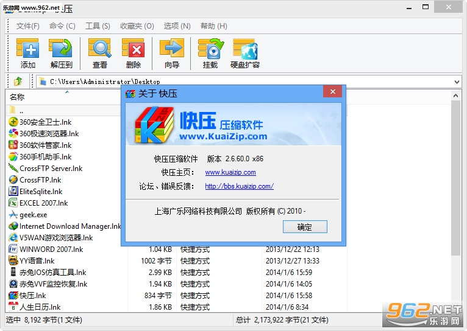Viewport: 467px width, 331px height.
Task: Open the 选项(N) menu
Action: tap(177, 26)
